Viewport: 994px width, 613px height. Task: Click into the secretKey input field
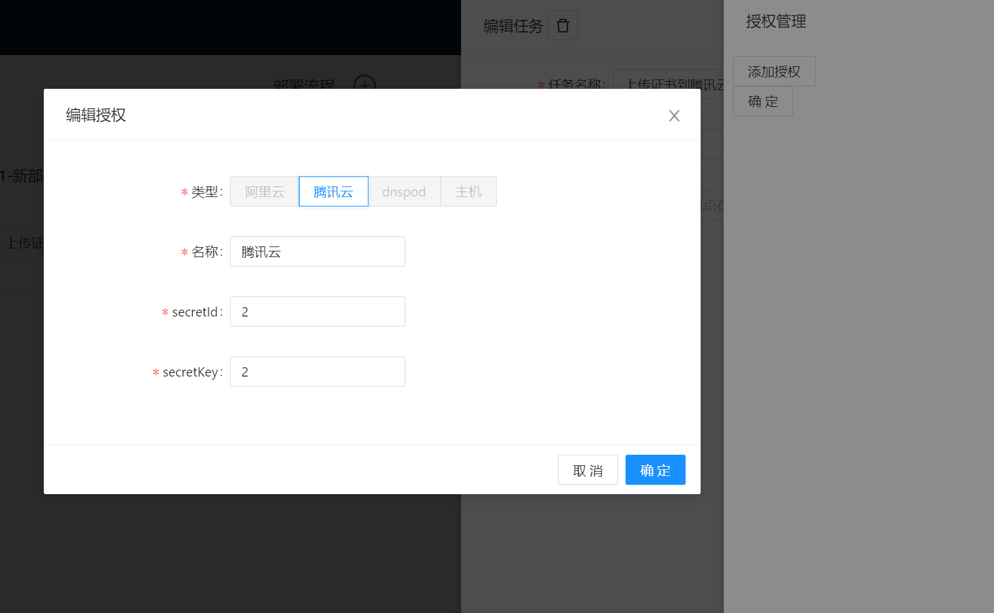point(318,372)
